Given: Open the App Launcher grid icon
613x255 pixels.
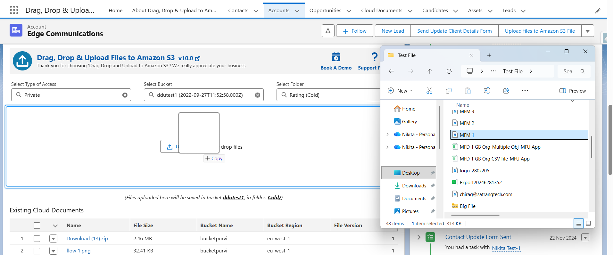Looking at the screenshot, I should pos(14,10).
